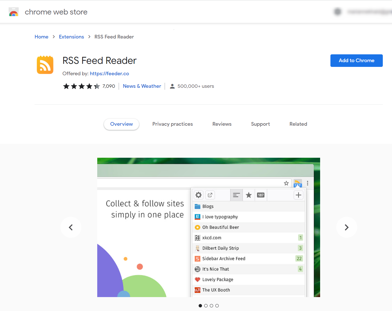Image resolution: width=392 pixels, height=311 pixels.
Task: Select the second carousel page indicator dot
Action: pos(206,306)
